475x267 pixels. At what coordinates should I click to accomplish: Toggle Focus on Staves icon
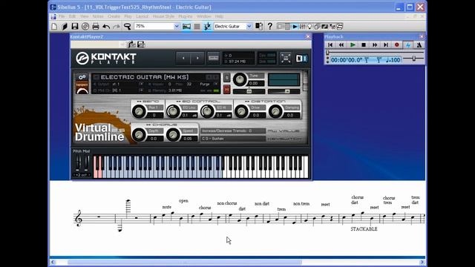(x=197, y=27)
